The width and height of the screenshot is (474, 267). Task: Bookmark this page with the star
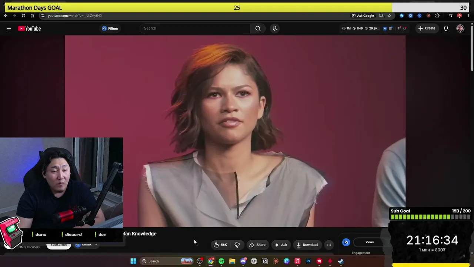click(389, 16)
